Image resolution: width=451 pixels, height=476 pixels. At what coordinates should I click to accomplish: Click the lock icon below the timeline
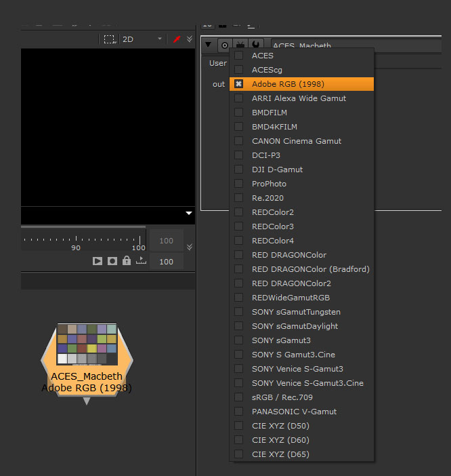(x=127, y=261)
